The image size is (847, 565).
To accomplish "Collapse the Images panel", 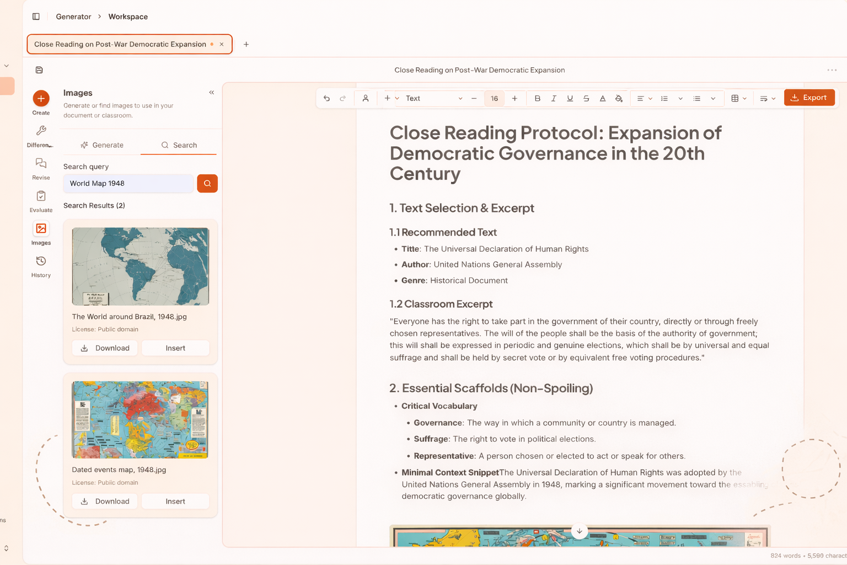I will [x=212, y=93].
